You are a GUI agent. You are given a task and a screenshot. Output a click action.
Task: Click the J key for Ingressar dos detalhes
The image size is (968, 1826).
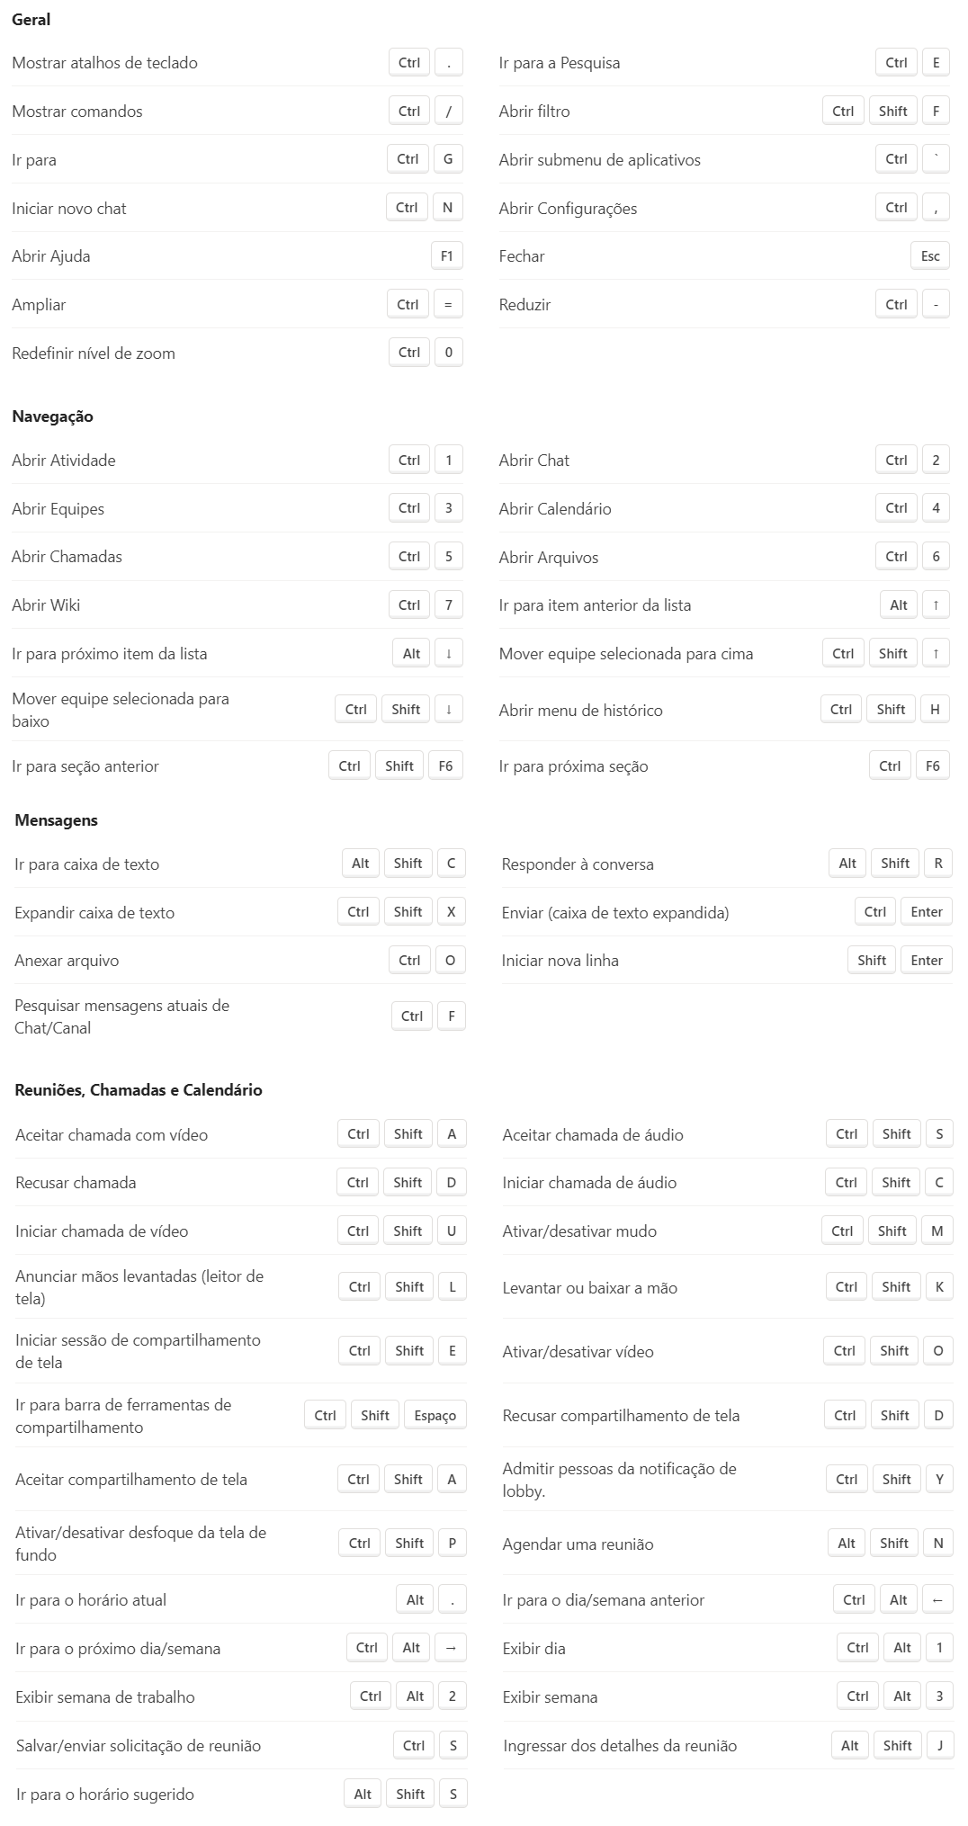939,1746
